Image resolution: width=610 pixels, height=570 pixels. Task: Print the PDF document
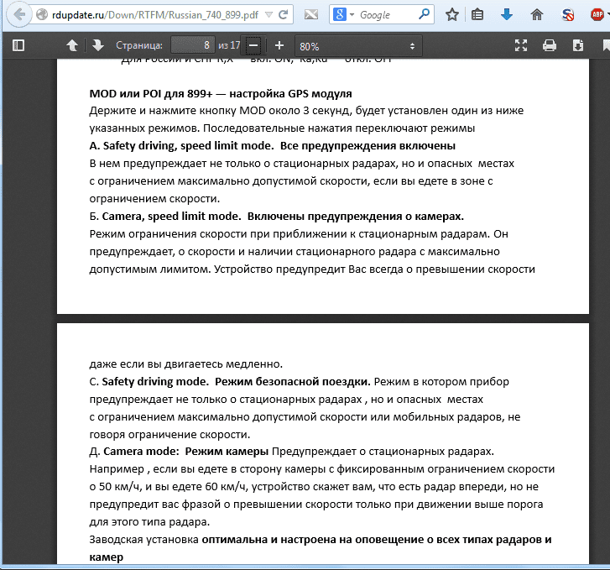[x=550, y=45]
